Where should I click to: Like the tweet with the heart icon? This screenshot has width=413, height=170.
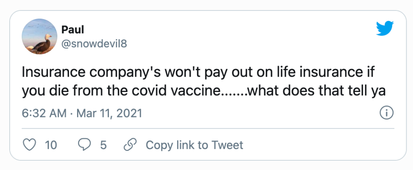(29, 145)
